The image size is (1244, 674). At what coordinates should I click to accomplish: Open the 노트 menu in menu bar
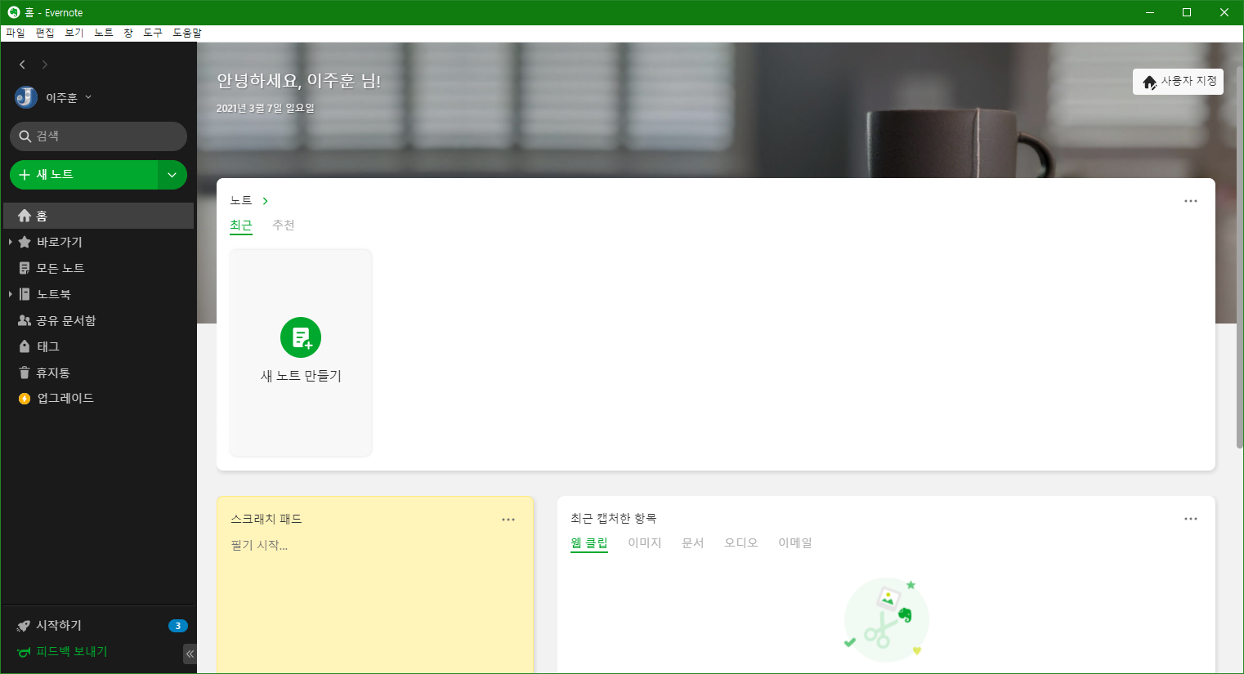[104, 33]
